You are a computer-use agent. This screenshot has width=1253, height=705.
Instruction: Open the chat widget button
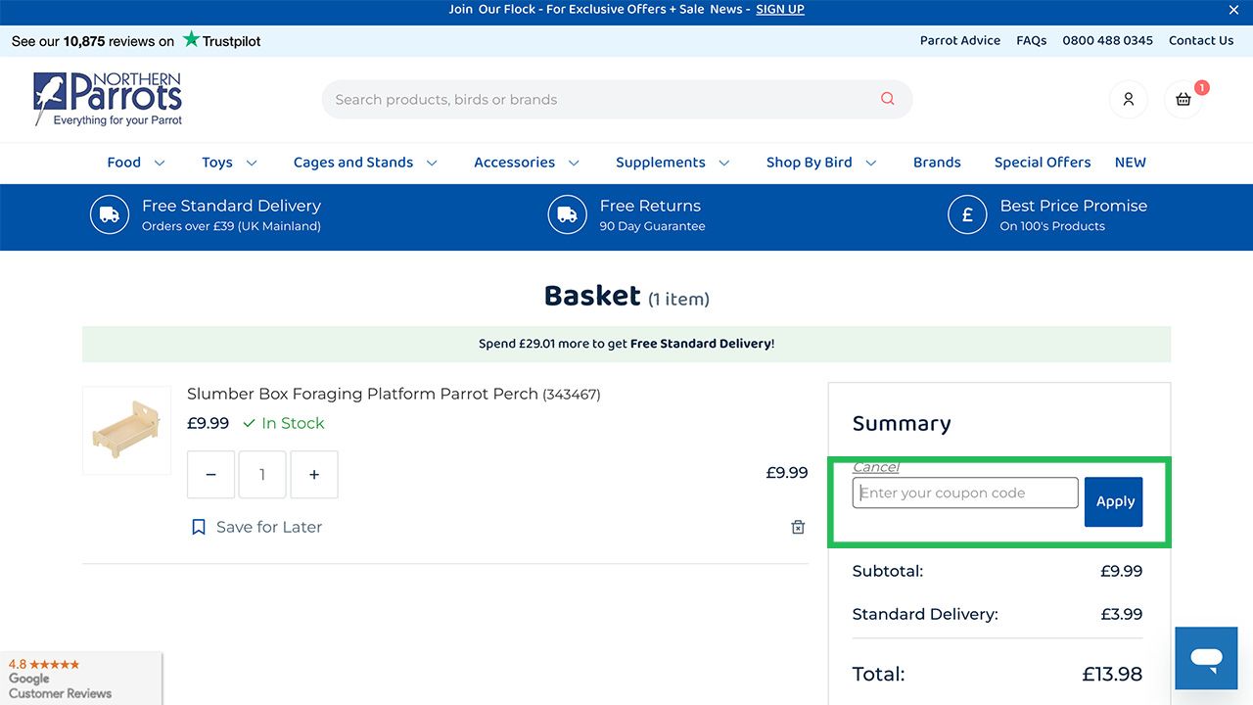click(x=1206, y=658)
